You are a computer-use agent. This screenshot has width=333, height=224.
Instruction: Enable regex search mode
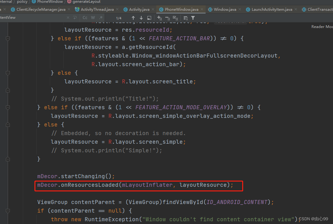101,18
